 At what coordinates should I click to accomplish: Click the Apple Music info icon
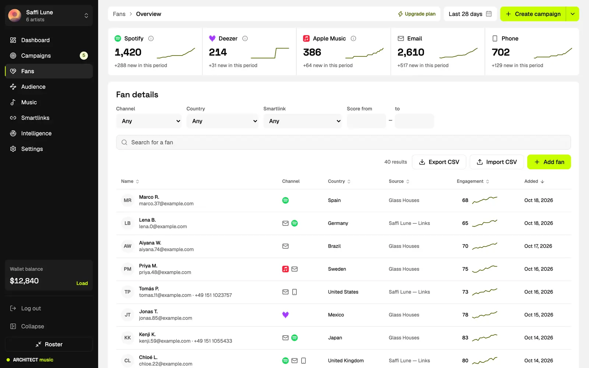pyautogui.click(x=353, y=38)
